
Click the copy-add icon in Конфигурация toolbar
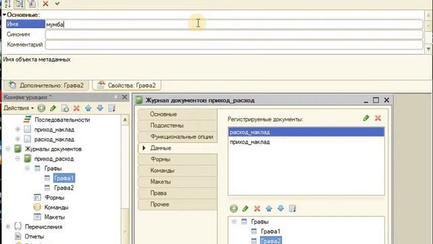(x=65, y=108)
